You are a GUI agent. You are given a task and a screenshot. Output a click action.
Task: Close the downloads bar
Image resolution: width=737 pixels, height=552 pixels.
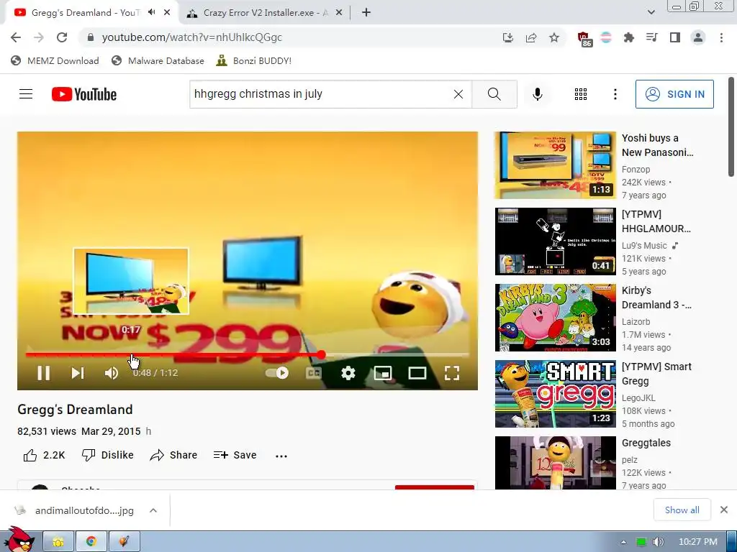[x=724, y=510]
